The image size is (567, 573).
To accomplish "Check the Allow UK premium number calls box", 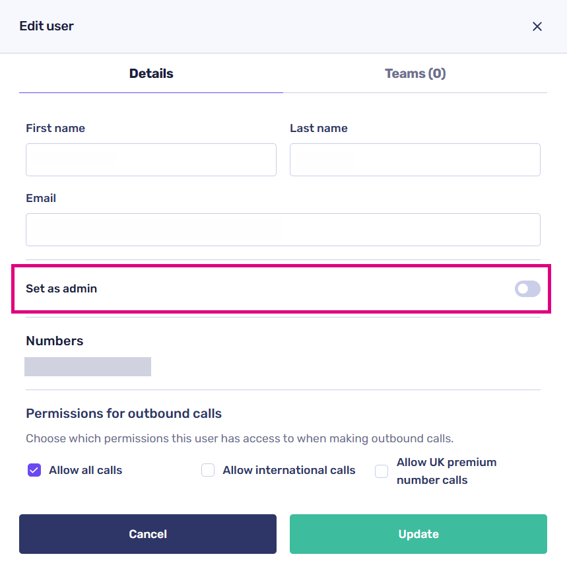I will [x=382, y=471].
